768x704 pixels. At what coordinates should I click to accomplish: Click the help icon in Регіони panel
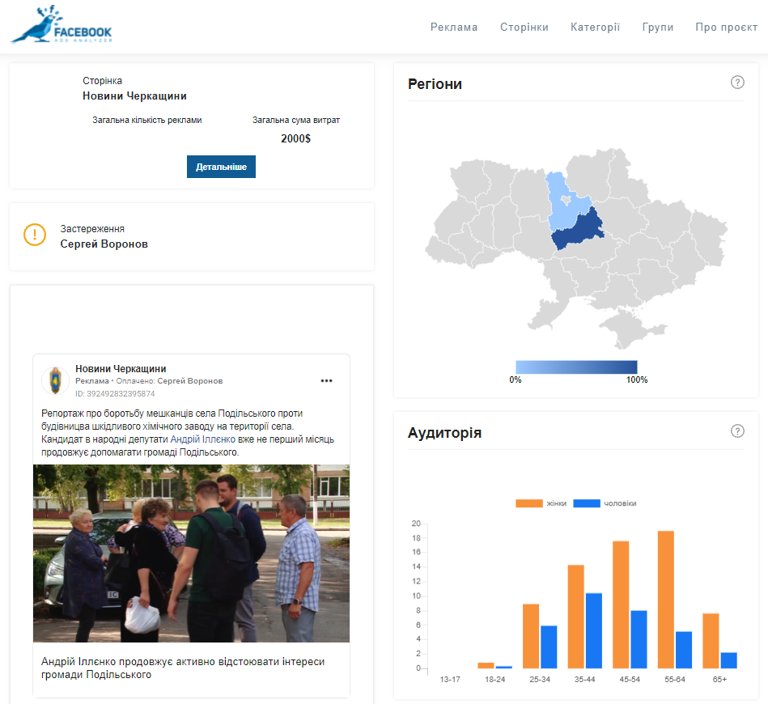coord(737,83)
